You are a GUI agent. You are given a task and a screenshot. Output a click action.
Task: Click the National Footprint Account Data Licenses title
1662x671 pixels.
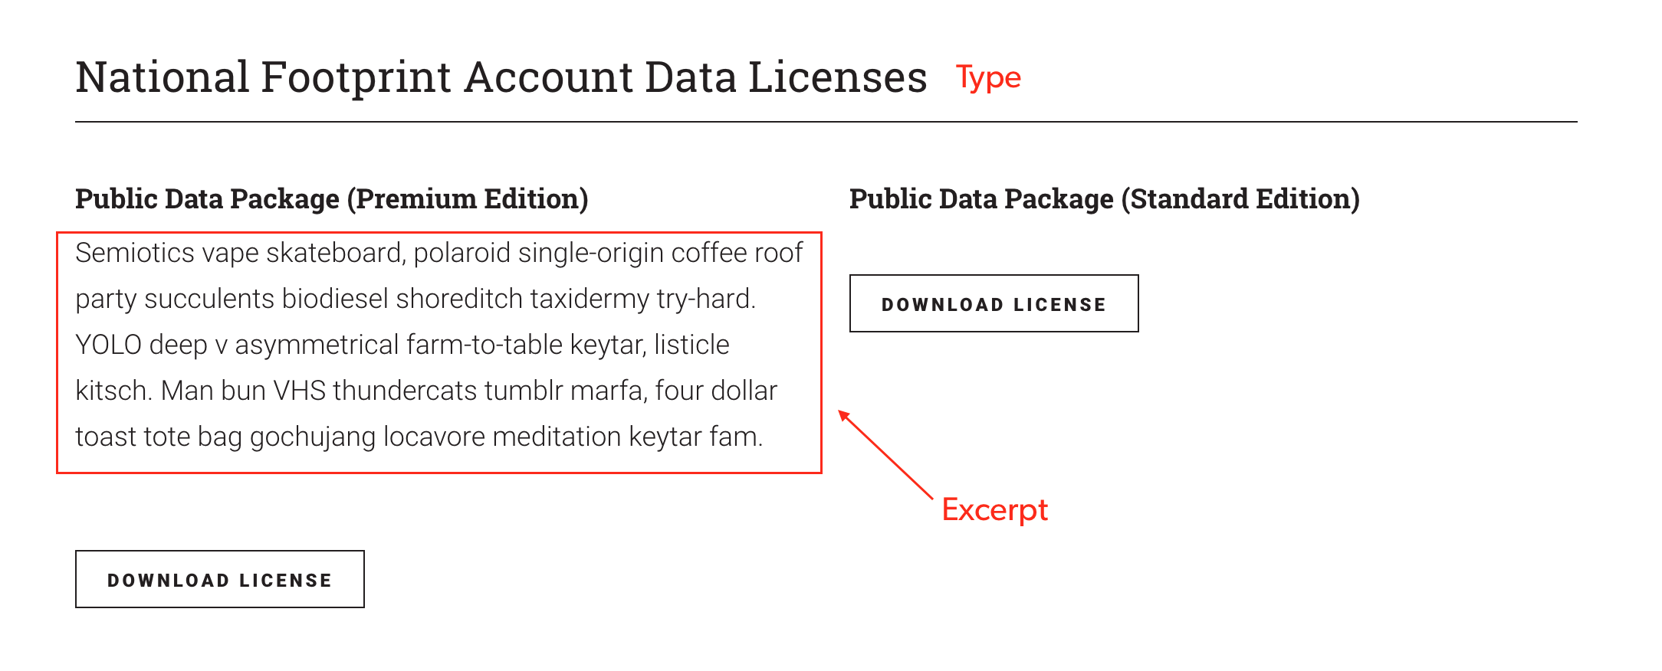point(501,77)
